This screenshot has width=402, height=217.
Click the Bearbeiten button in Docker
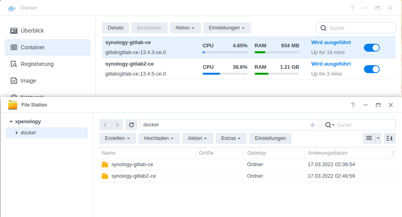click(149, 28)
